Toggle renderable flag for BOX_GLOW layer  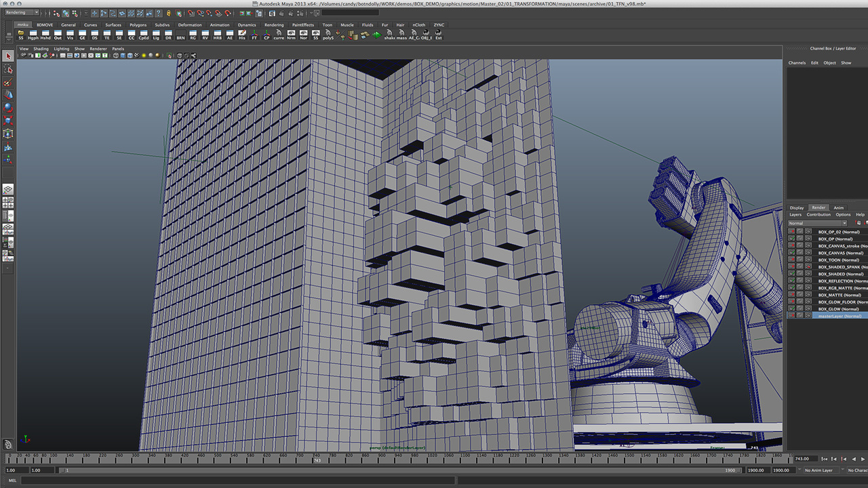[x=791, y=309]
